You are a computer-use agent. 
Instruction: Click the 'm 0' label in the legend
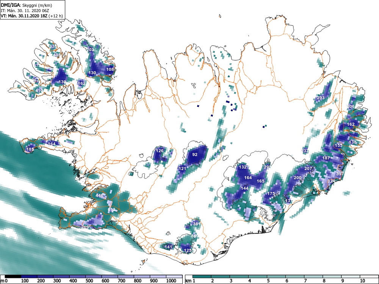(x=3, y=281)
